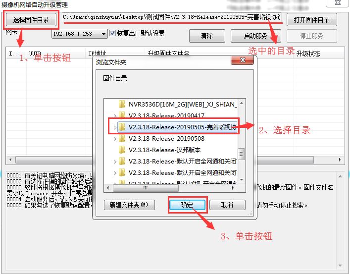
Task: Click folder tree scroll-up arrow
Action: tap(242, 103)
